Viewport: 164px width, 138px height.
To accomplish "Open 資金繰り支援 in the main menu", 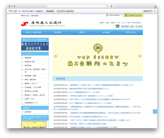I will [30, 62].
